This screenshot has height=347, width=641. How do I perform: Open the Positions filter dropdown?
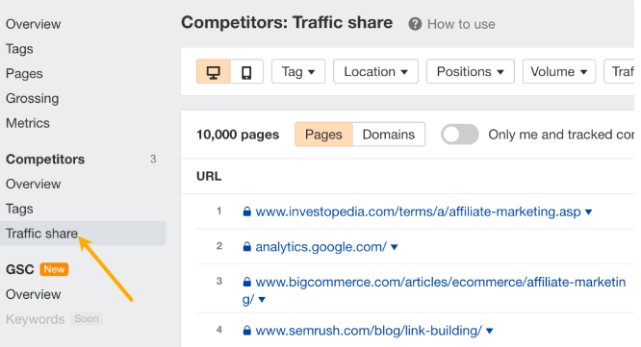(x=470, y=72)
